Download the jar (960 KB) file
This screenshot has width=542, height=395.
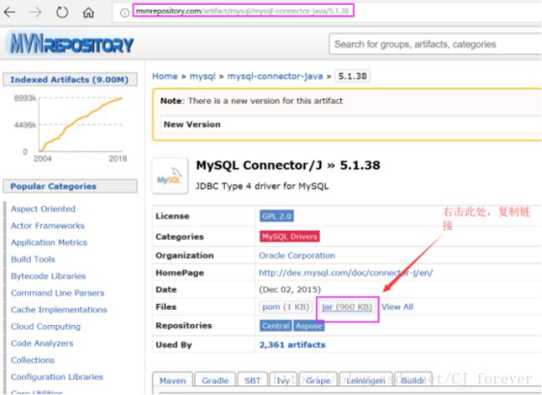(347, 307)
